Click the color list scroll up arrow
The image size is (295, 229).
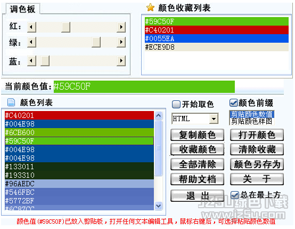coord(158,115)
